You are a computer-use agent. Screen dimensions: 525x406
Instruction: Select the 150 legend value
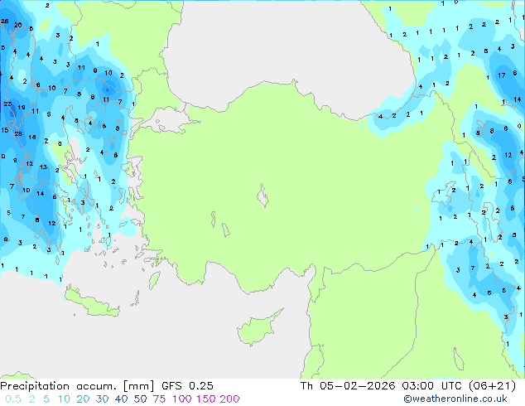(x=206, y=399)
